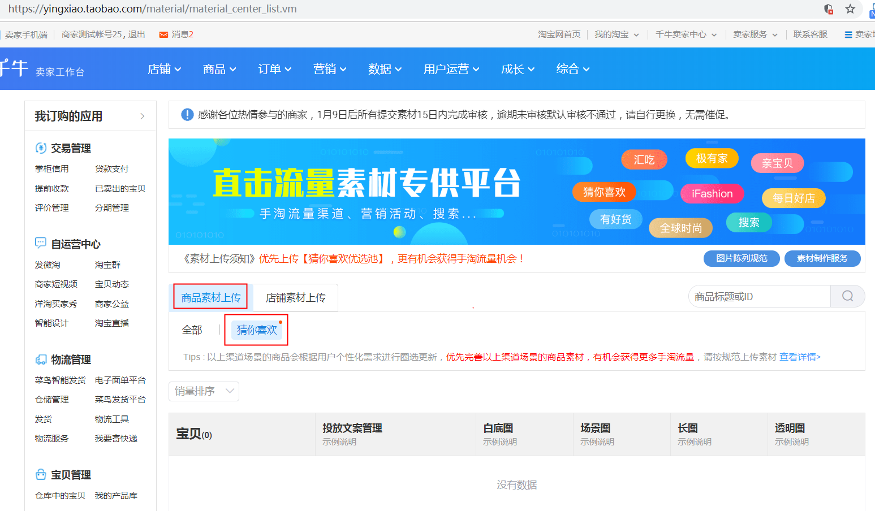Open 淘宝直播 in sidebar
The image size is (875, 511).
click(112, 323)
